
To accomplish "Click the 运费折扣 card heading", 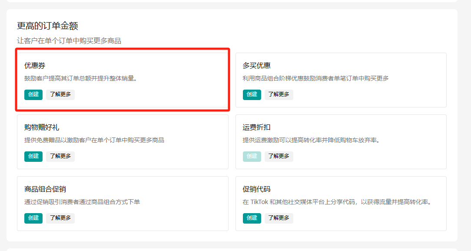I will point(256,127).
